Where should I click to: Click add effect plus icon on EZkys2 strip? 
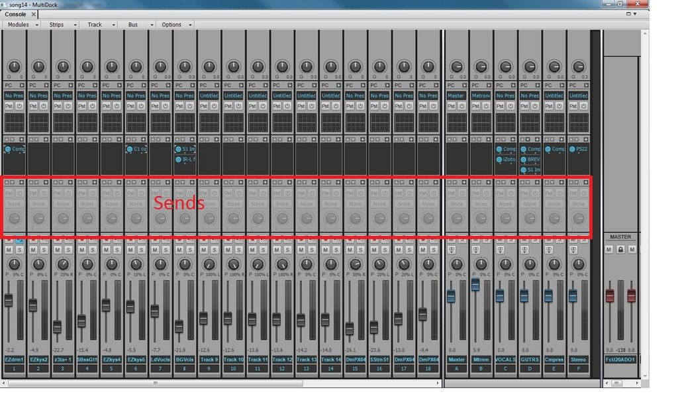point(46,139)
